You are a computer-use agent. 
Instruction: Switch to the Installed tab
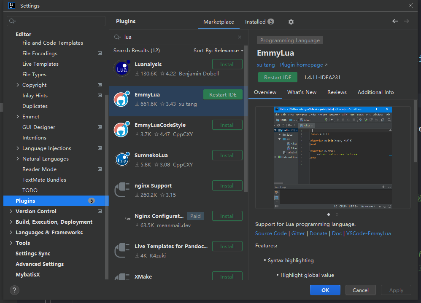pyautogui.click(x=259, y=22)
